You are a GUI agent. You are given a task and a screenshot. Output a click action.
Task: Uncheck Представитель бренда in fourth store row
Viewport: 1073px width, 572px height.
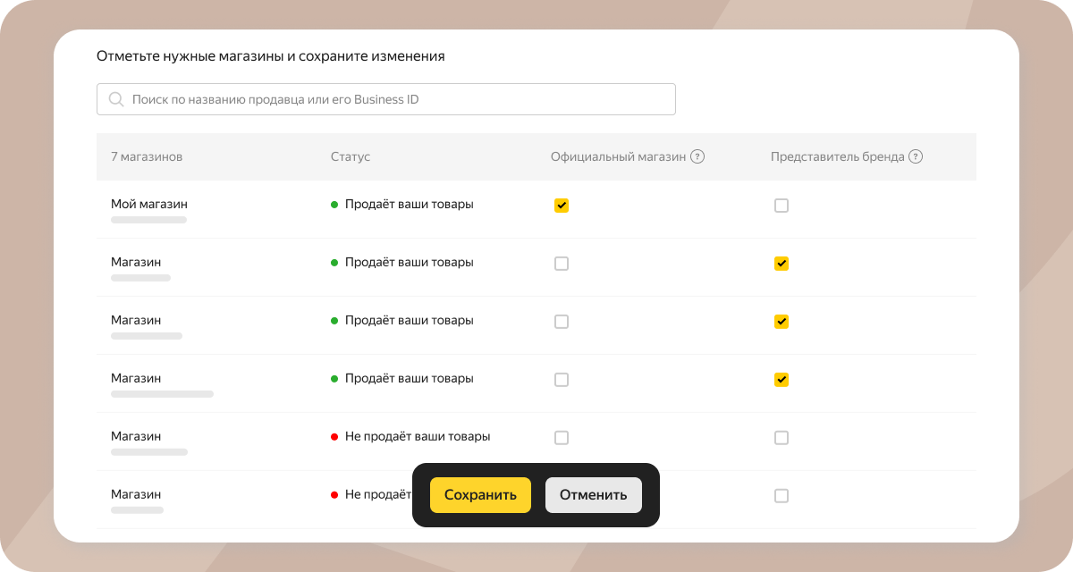click(x=782, y=380)
